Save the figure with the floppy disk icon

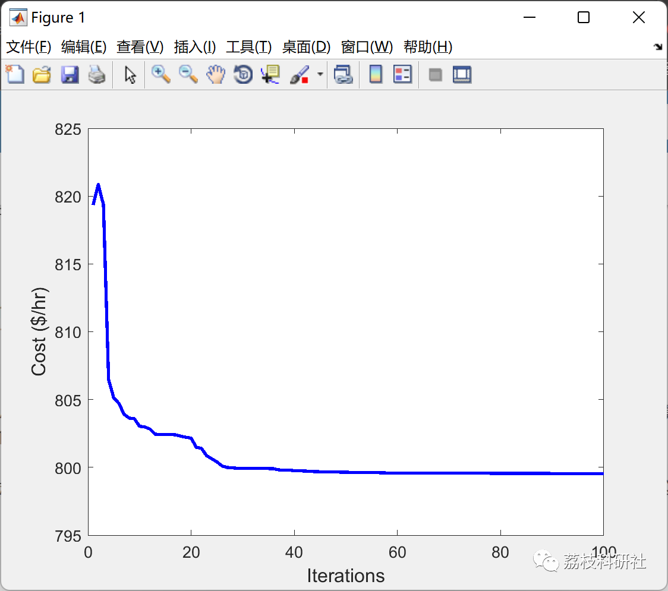[70, 74]
